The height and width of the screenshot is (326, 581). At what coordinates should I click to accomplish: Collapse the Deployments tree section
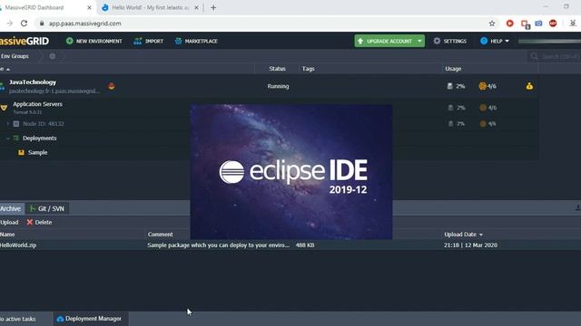[8, 139]
